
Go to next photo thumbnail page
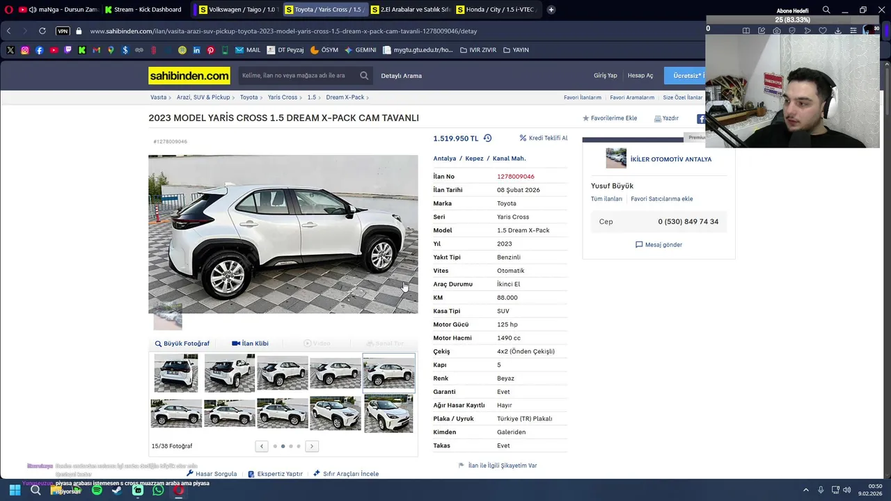[312, 446]
